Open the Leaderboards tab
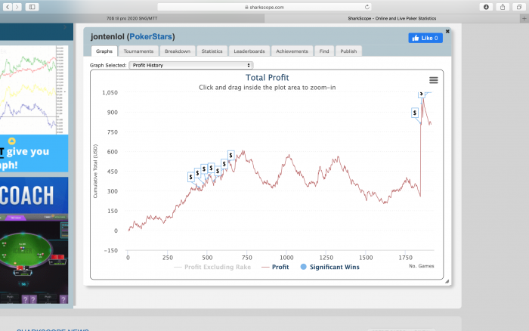529x331 pixels. [249, 51]
